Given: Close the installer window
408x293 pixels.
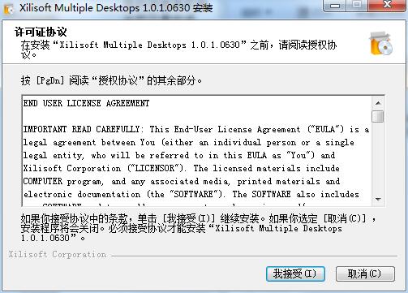Looking at the screenshot, I should (x=388, y=6).
